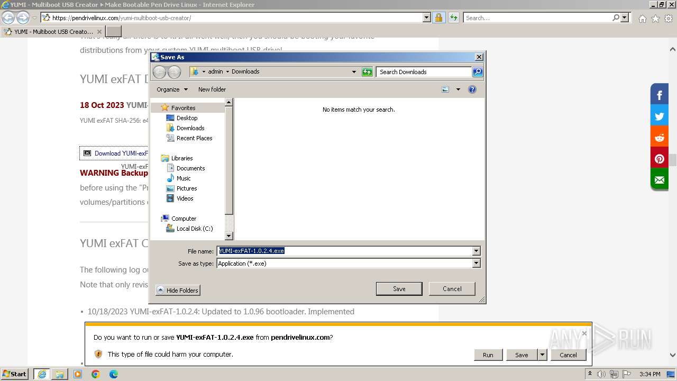Select Desktop in navigation pane
Screen dimensions: 677x381
pyautogui.click(x=187, y=118)
